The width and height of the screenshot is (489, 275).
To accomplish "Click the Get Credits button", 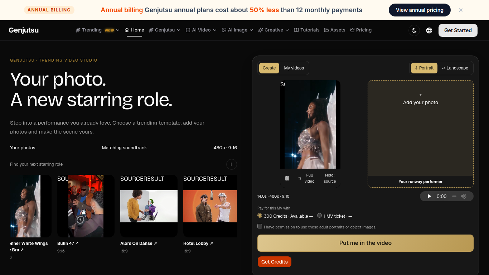I will [275, 262].
